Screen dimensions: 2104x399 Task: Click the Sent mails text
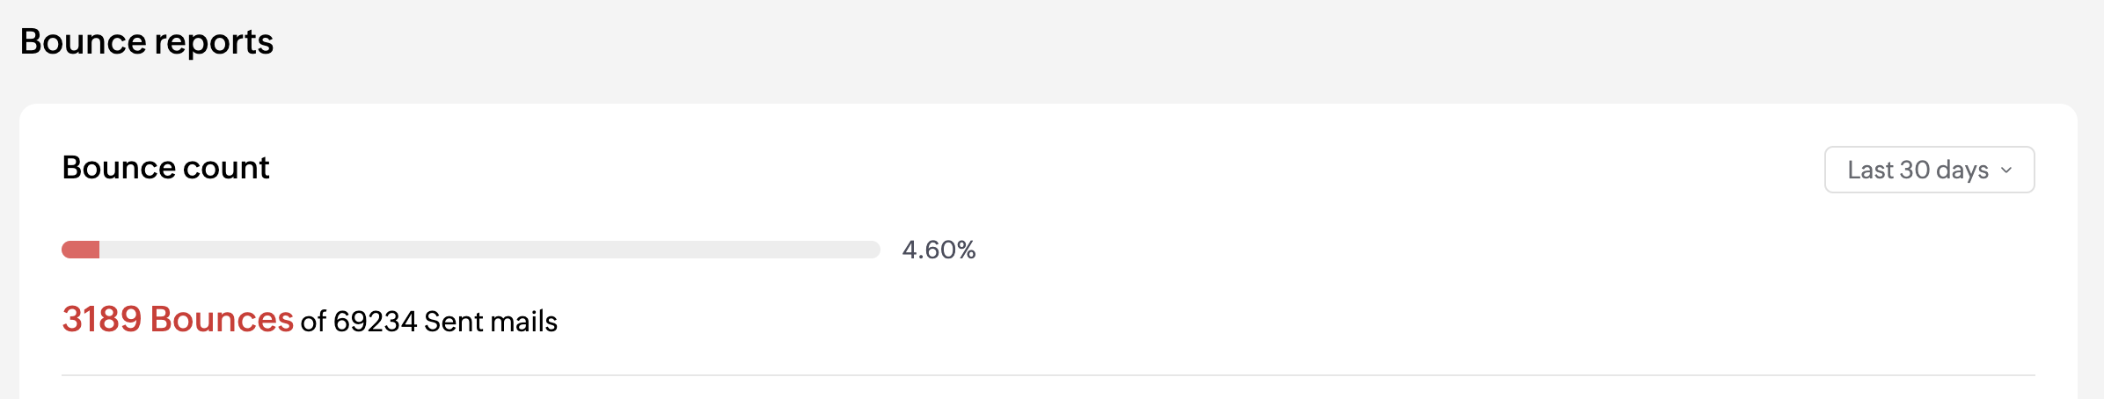[x=491, y=322]
